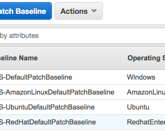Viewport: 165px width, 133px height.
Task: Select the RedHatDefaultPatchBaseline row
Action: coord(82,122)
